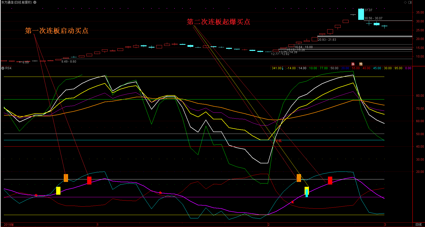Click cyan indicator value 45.00
The image size is (425, 227).
(377, 68)
